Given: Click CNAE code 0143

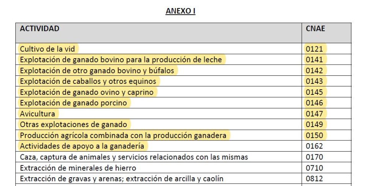Looking at the screenshot, I should pyautogui.click(x=315, y=81).
